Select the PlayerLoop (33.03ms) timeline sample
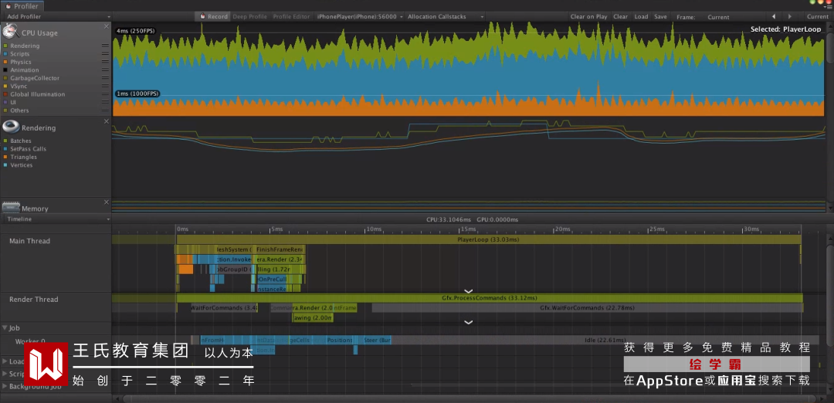834x403 pixels. pyautogui.click(x=488, y=240)
